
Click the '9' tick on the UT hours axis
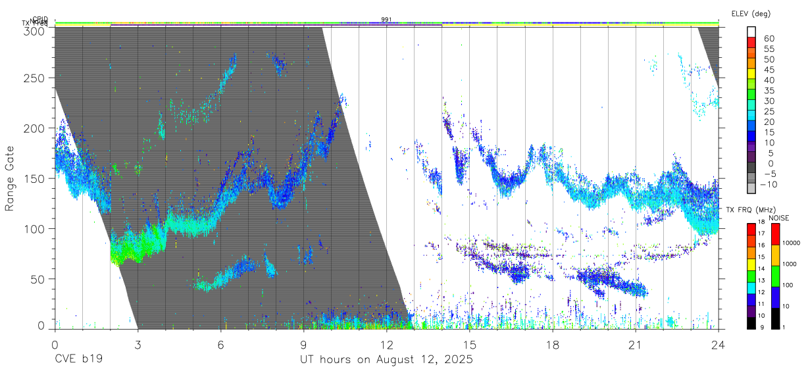(303, 345)
